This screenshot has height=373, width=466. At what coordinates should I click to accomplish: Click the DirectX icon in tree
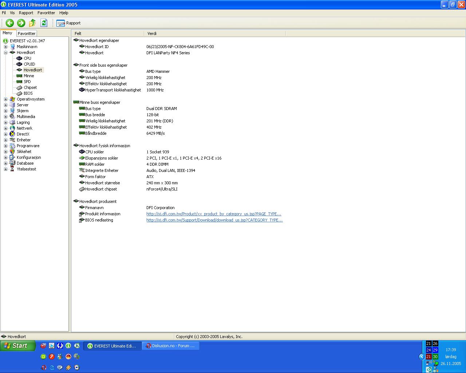pos(12,134)
